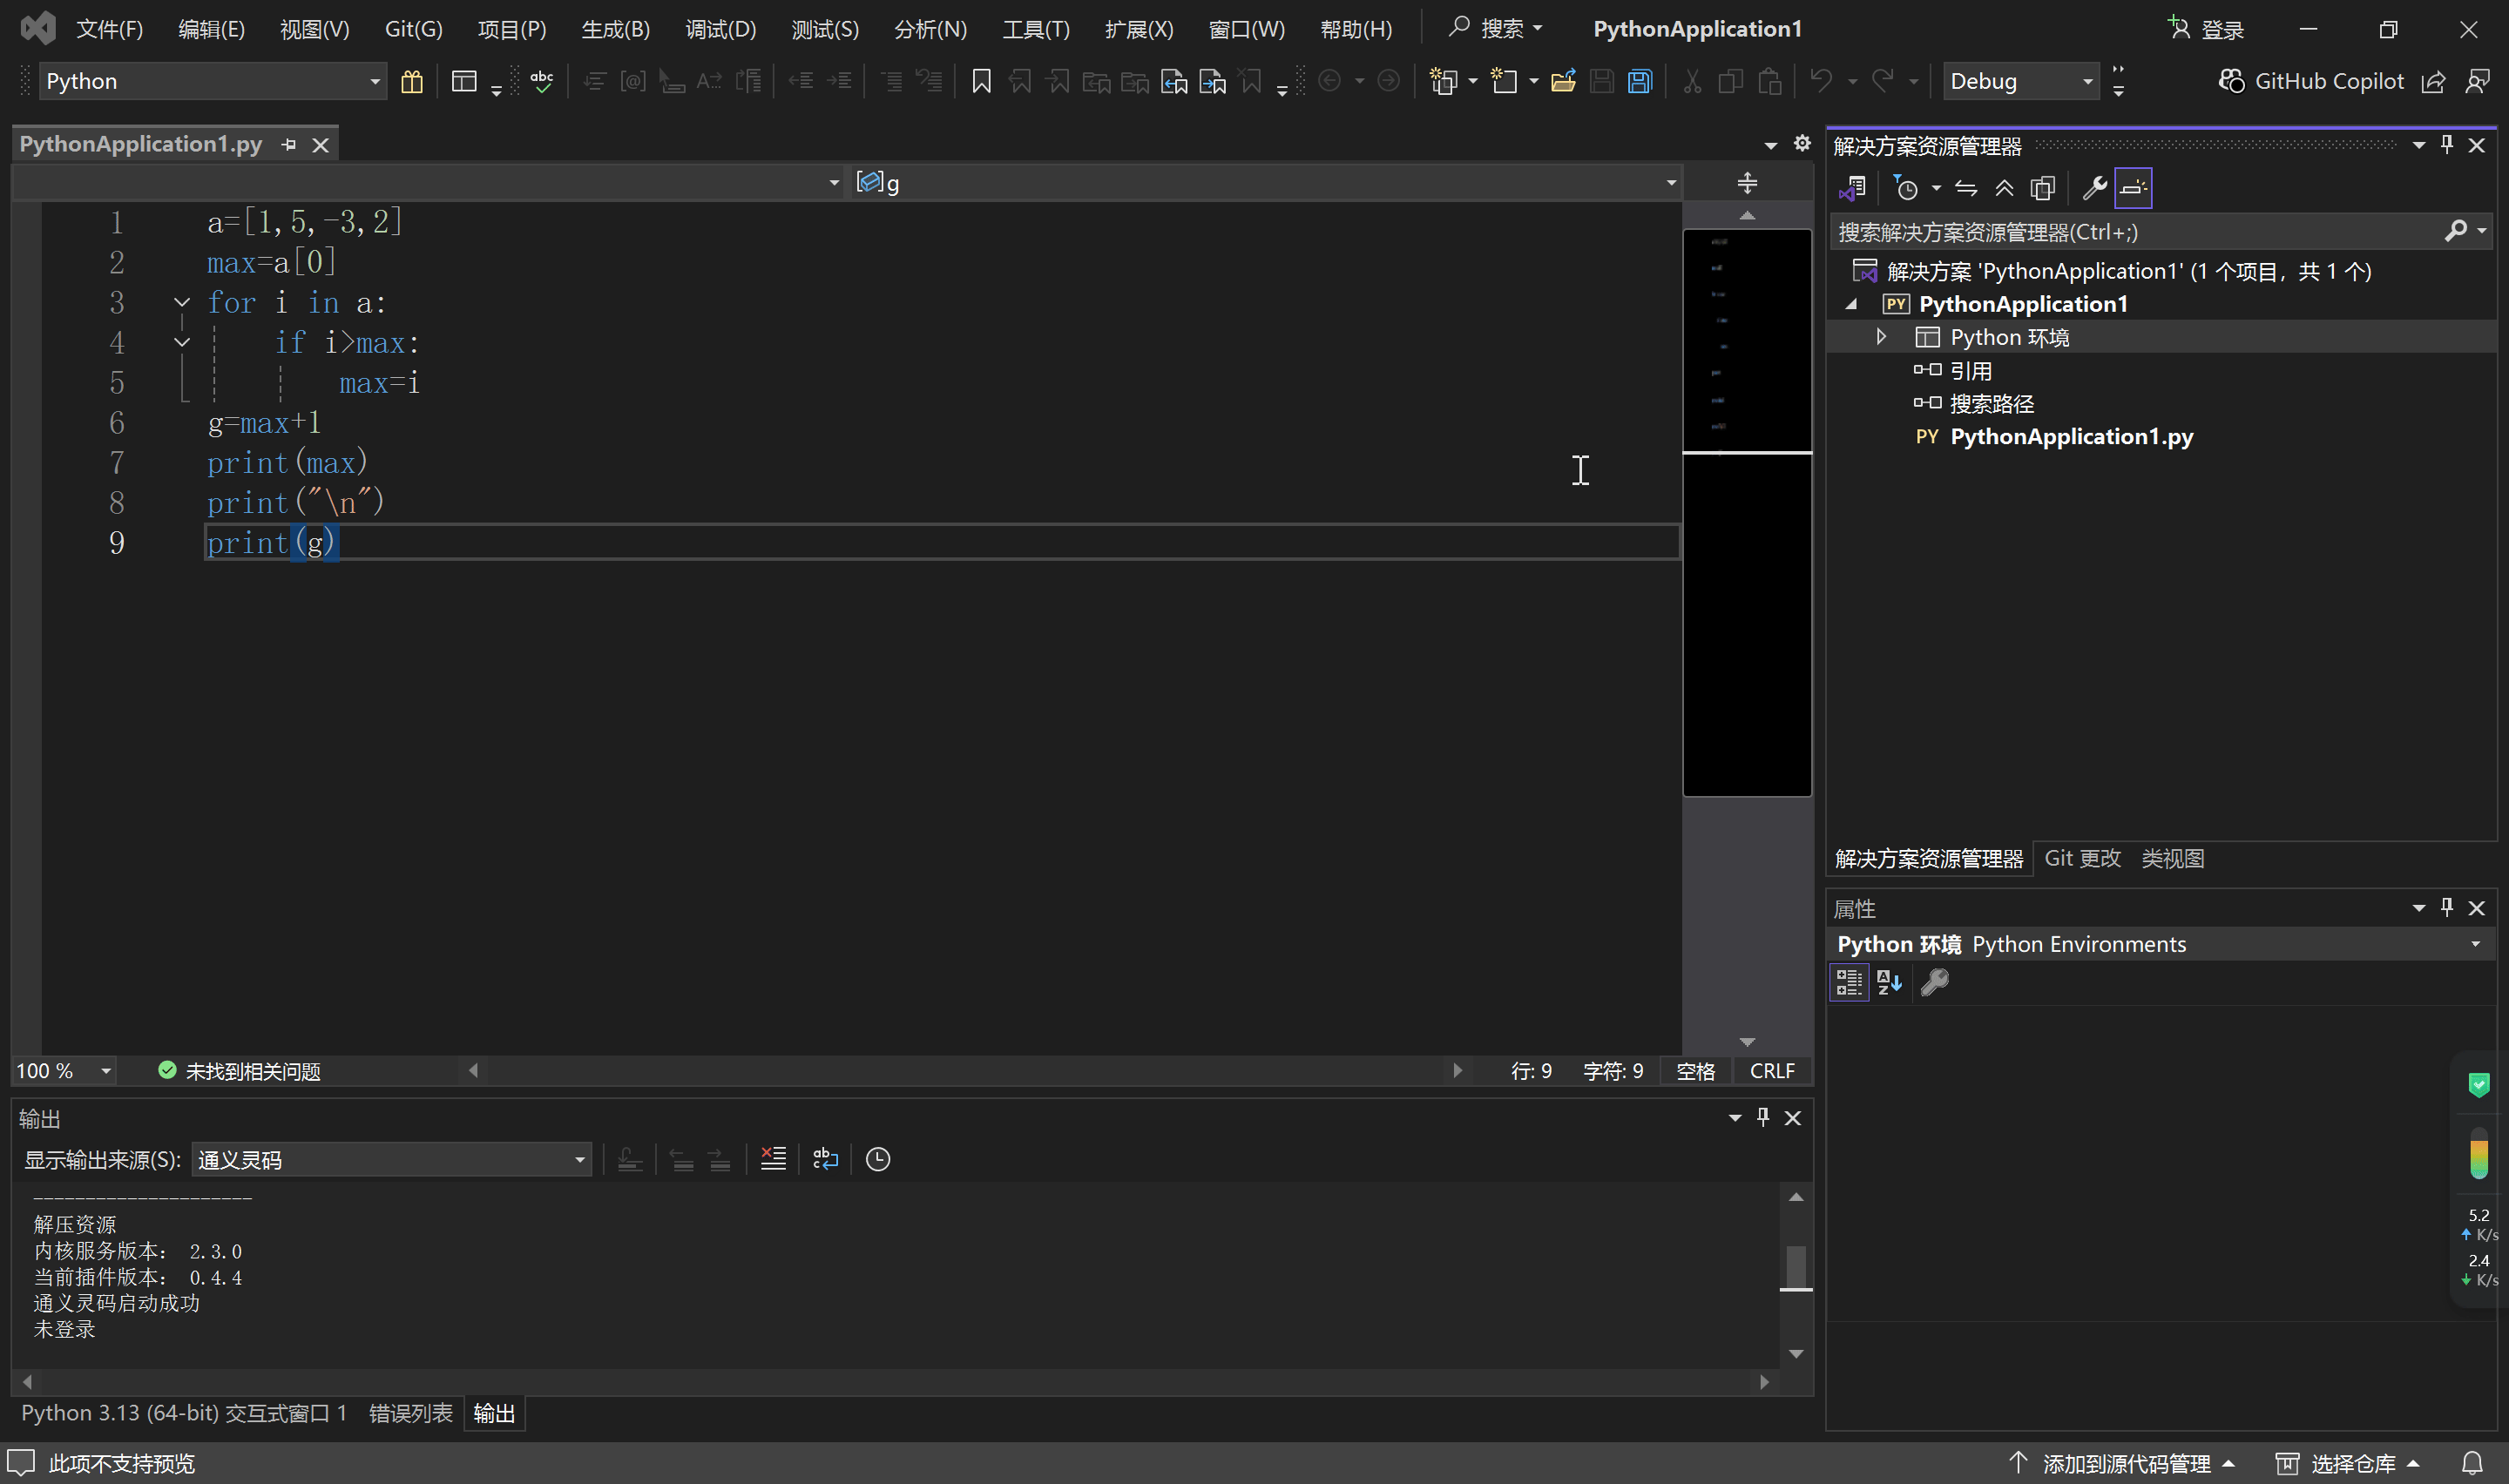This screenshot has height=1484, width=2509.
Task: Toggle Show All Files in Solution Explorer
Action: (x=2042, y=188)
